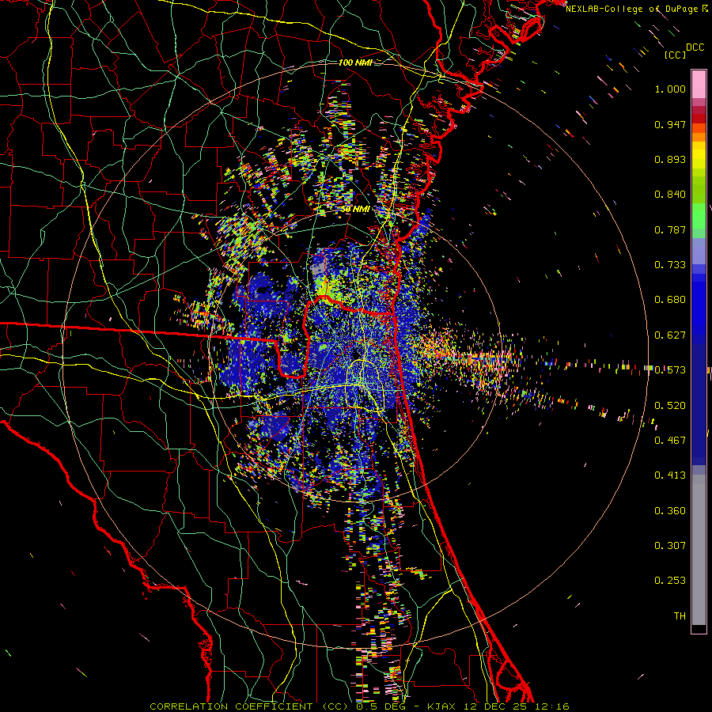Pick the yellow segment of the color scale
The image size is (712, 712).
pyautogui.click(x=699, y=156)
